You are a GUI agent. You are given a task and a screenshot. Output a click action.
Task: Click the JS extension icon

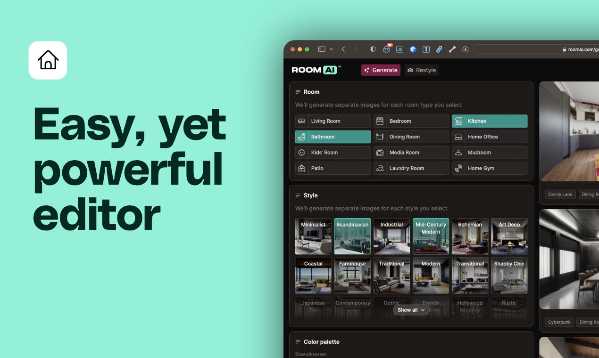[399, 49]
